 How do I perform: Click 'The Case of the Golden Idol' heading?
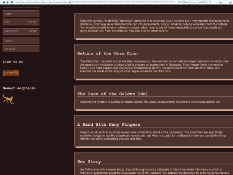point(113,94)
